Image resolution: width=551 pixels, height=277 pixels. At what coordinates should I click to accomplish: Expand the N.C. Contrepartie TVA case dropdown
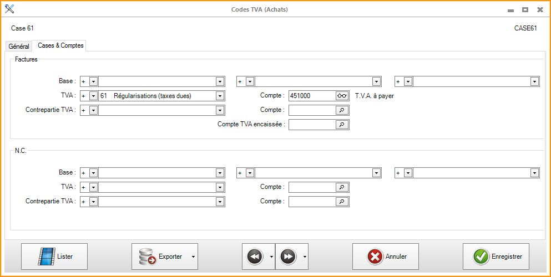click(220, 202)
